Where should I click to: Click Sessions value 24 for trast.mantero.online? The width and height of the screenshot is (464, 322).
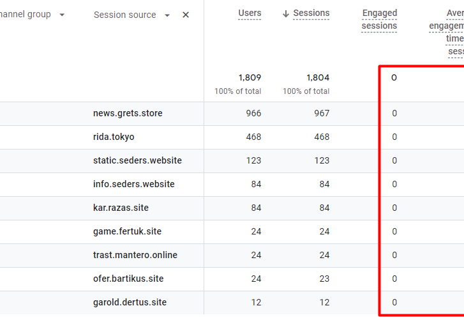(324, 255)
